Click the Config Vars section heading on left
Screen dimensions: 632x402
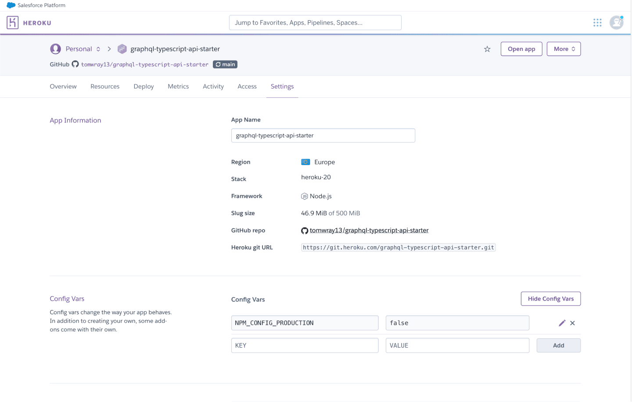point(67,299)
